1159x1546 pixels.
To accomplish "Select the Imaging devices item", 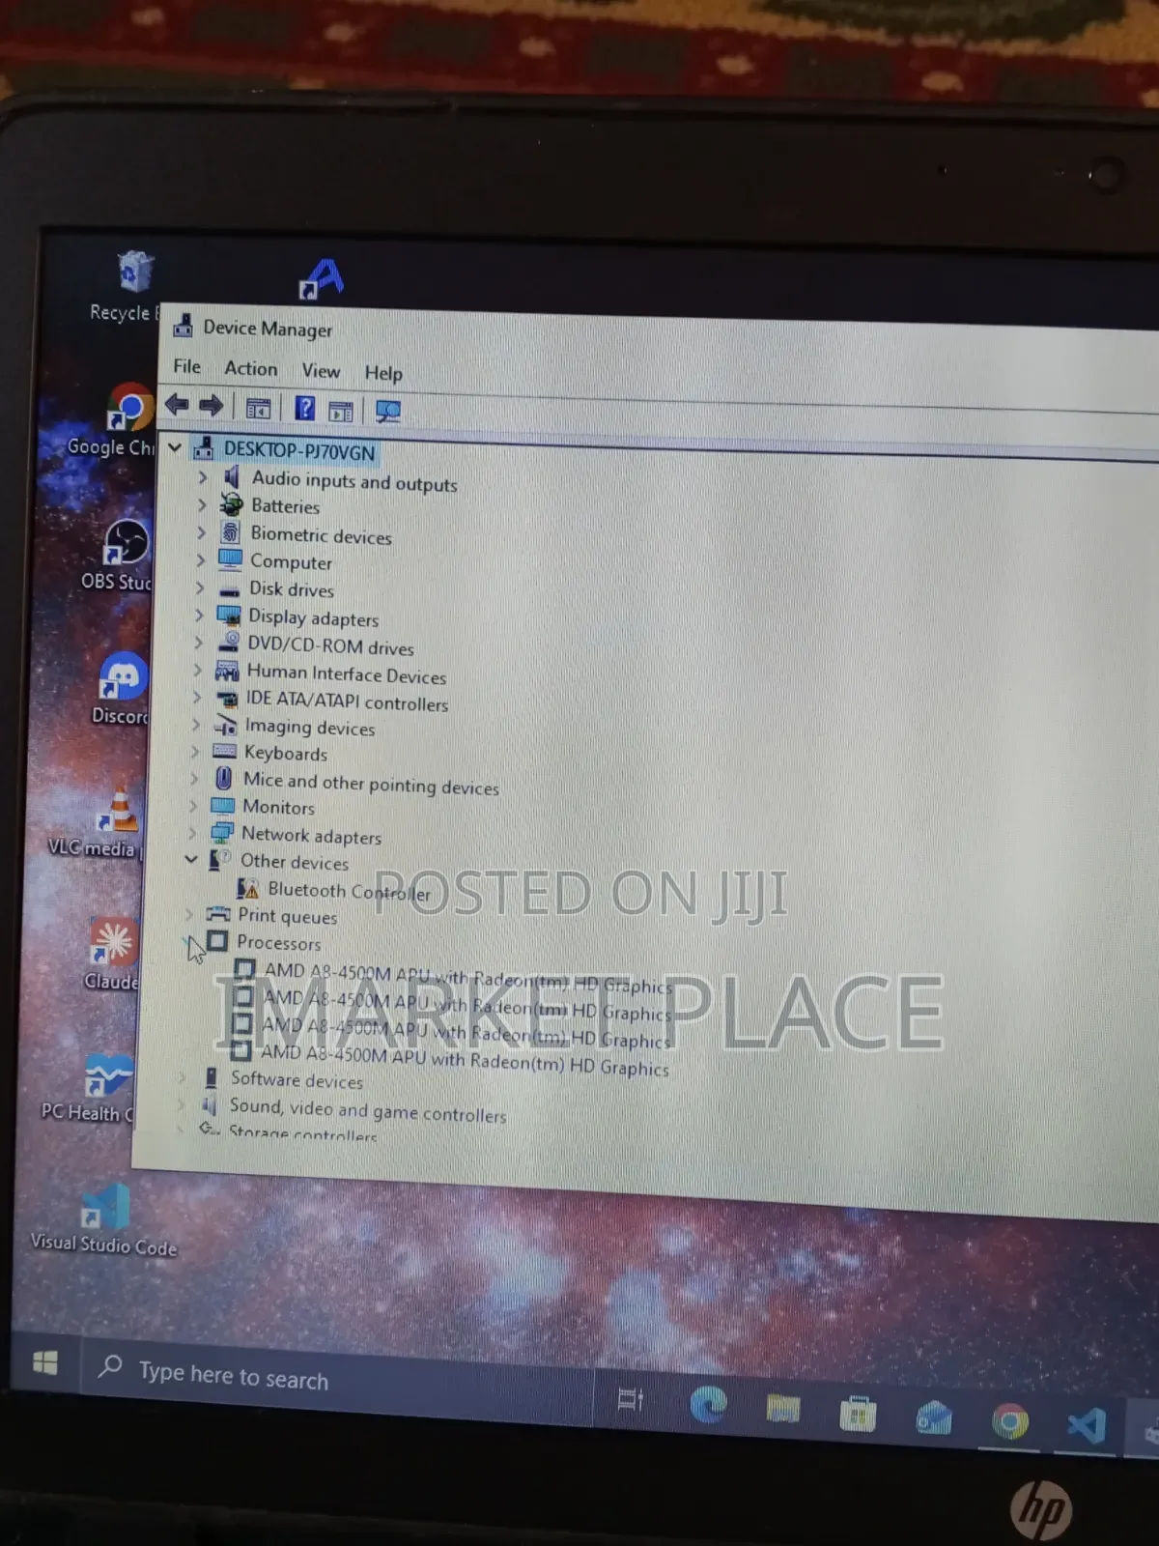I will point(310,727).
